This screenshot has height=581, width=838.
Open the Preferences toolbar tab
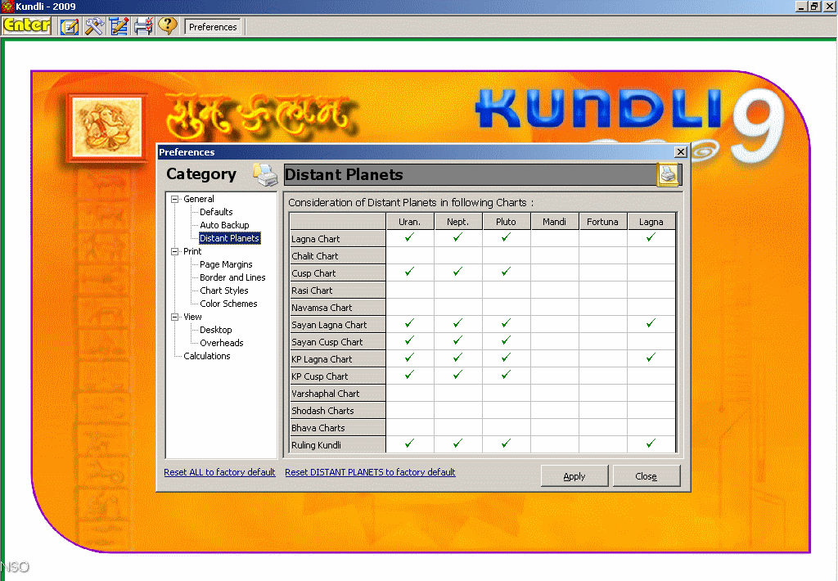[x=213, y=27]
